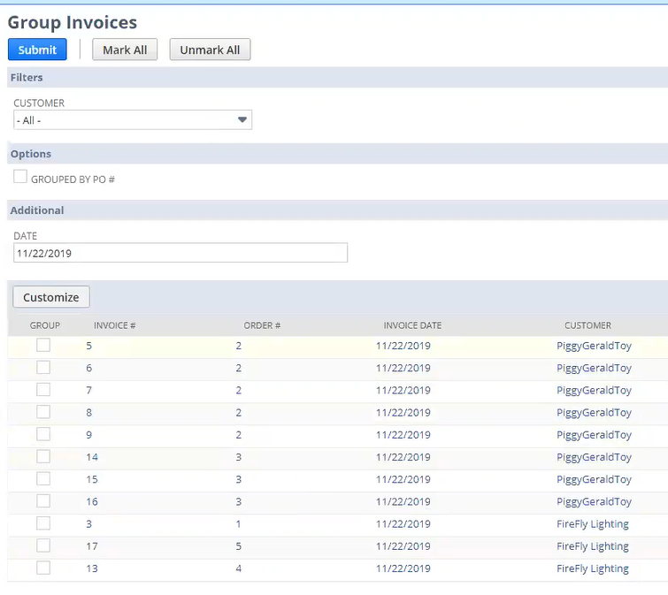
Task: Open PiggyGeraldToy link in invoice 8 row
Action: tap(594, 412)
